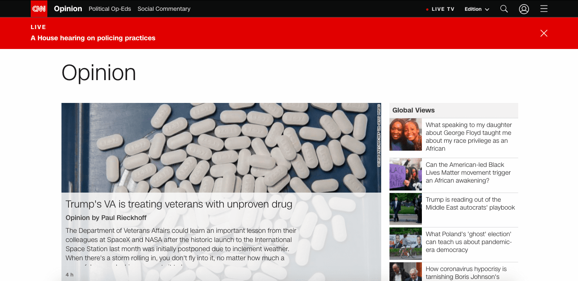Click the CNN logo icon
Image resolution: width=578 pixels, height=281 pixels.
click(x=39, y=9)
